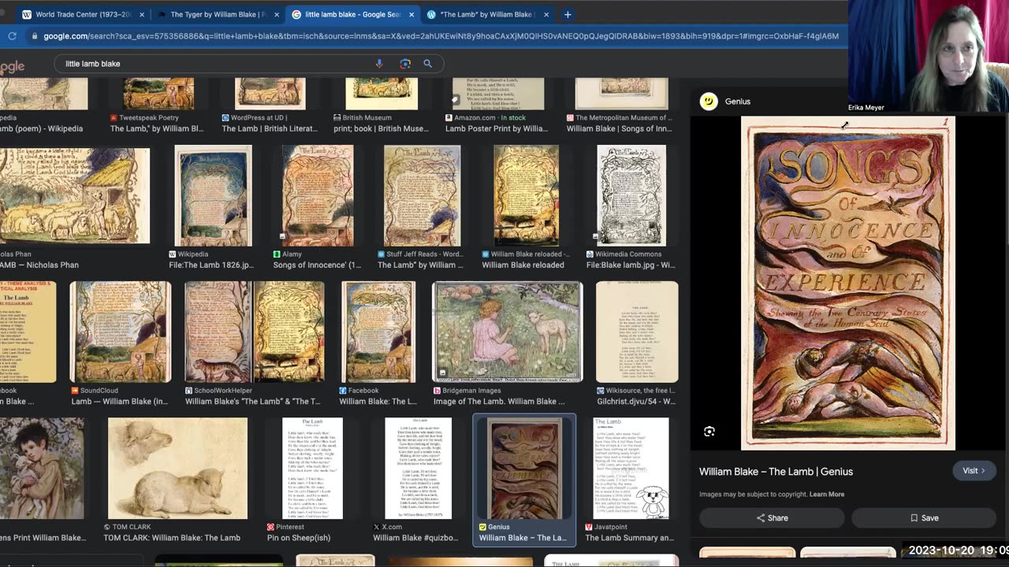Open Javatpoint The Lamb Summary thumbnail
Screen dimensions: 1009x567
click(x=631, y=469)
